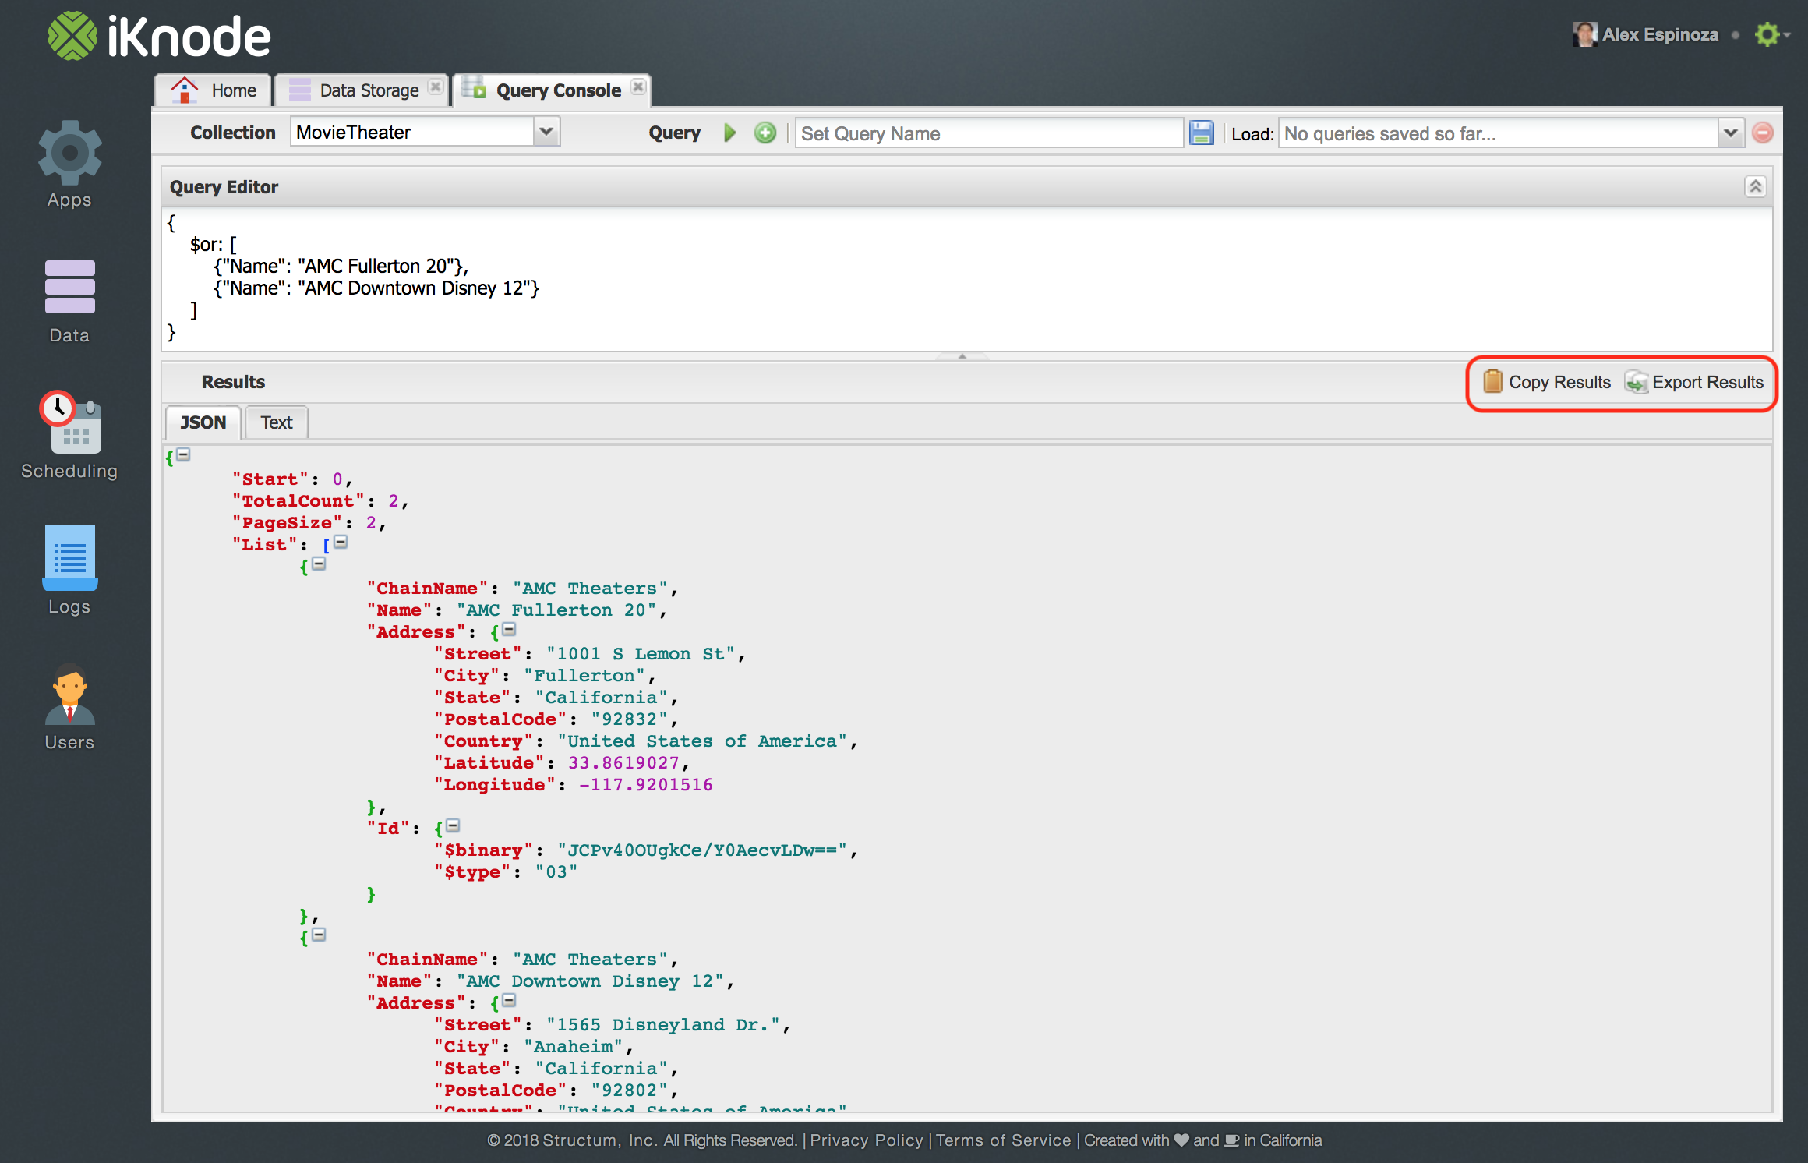Click the Copy Results clipboard icon
1808x1163 pixels.
(1492, 381)
